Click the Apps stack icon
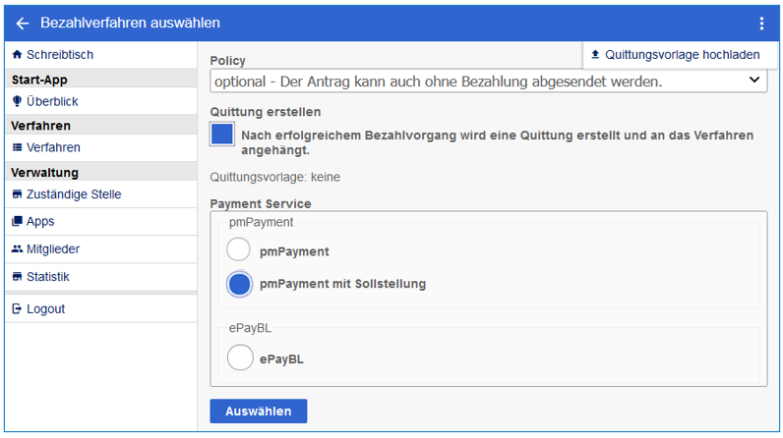Viewport: 783px width, 438px height. [x=17, y=222]
